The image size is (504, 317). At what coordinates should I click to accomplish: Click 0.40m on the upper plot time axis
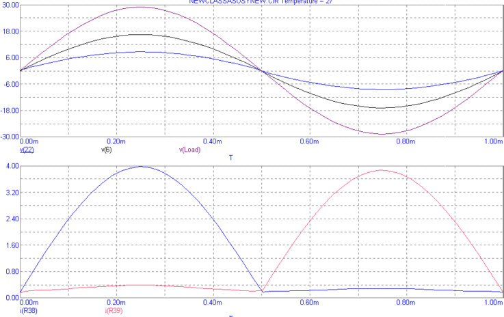coord(213,141)
